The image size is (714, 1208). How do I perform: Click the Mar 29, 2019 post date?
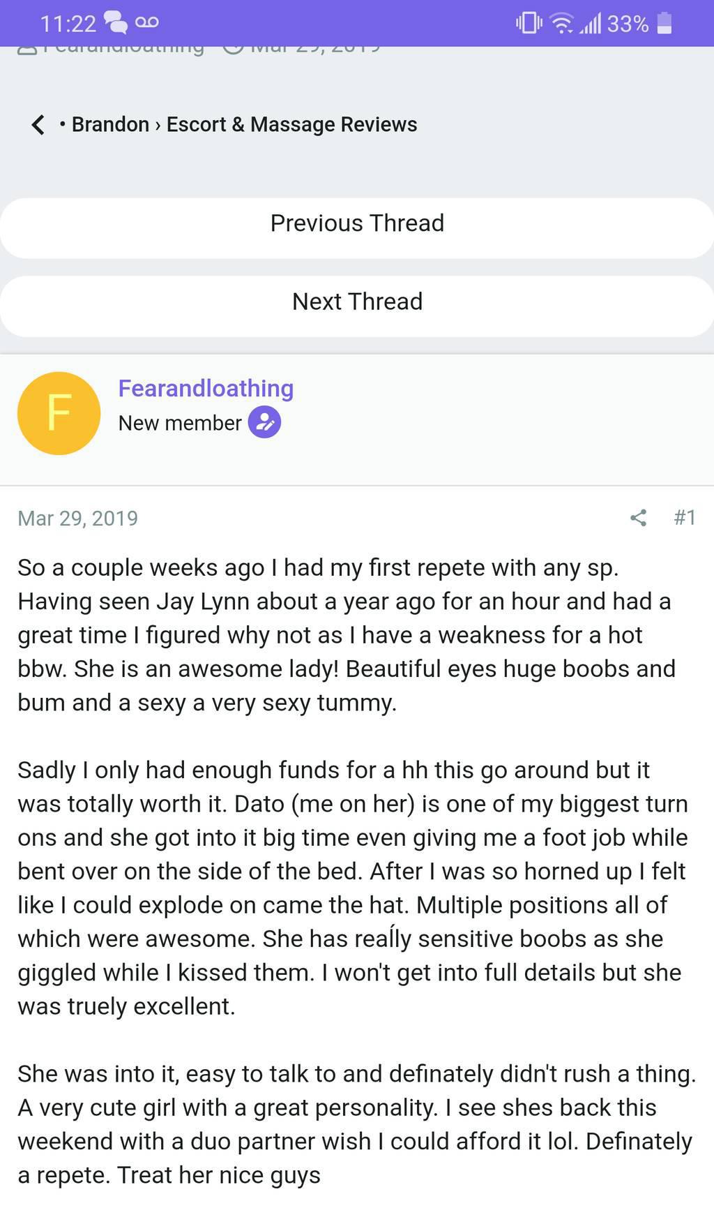point(77,518)
